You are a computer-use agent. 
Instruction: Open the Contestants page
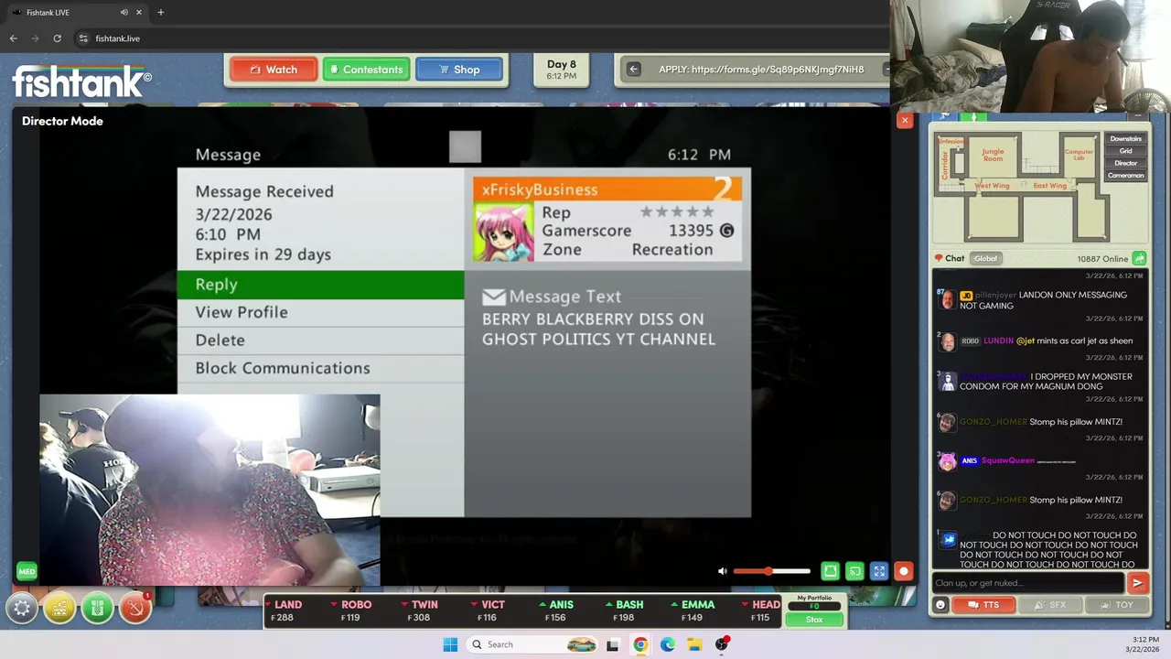[x=366, y=70]
